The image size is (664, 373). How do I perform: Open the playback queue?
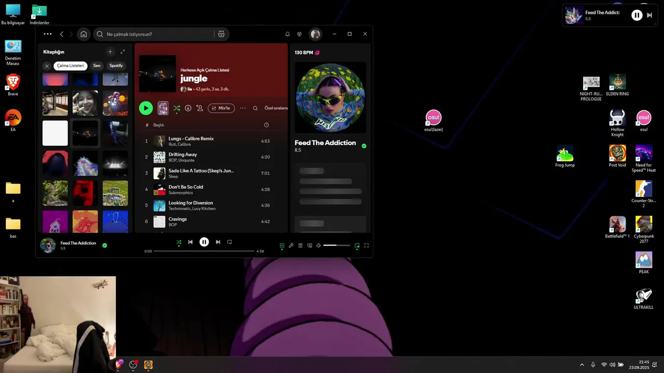300,246
